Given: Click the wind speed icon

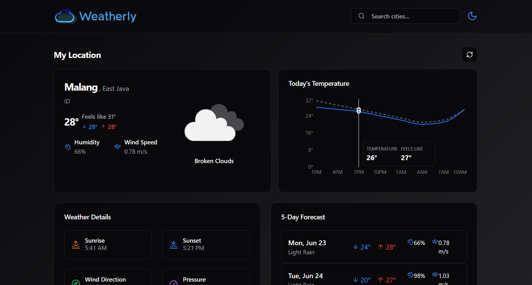Looking at the screenshot, I should (117, 147).
